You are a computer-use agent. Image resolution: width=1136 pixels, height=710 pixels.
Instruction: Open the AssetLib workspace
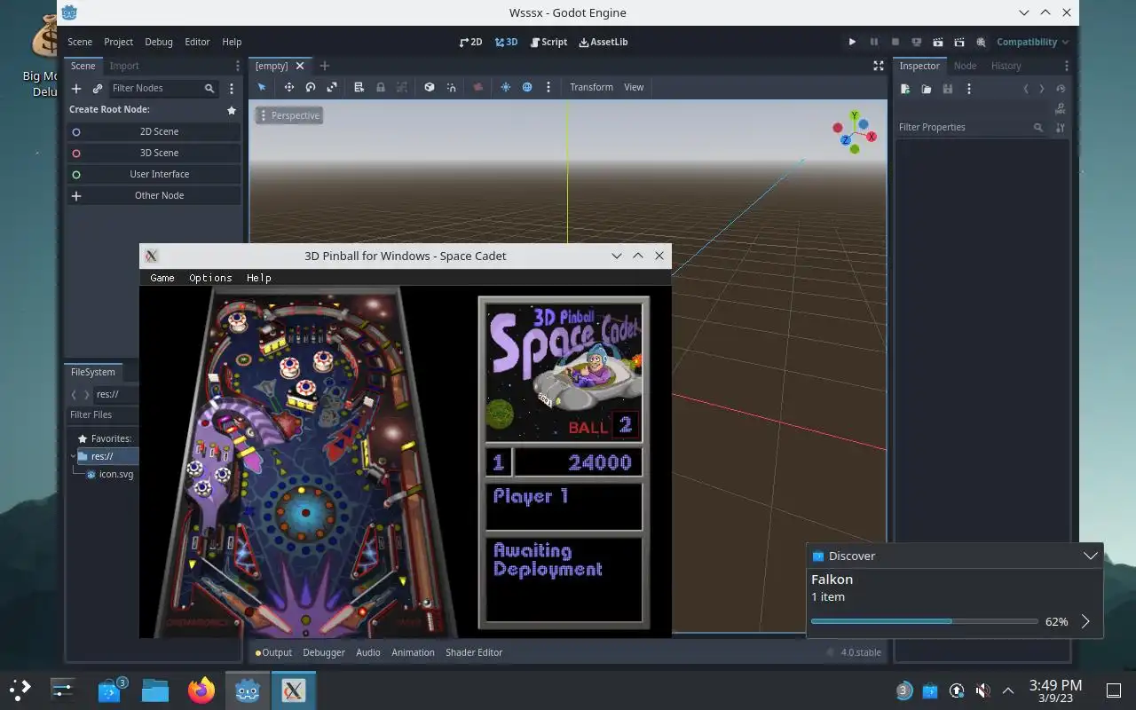pyautogui.click(x=603, y=42)
